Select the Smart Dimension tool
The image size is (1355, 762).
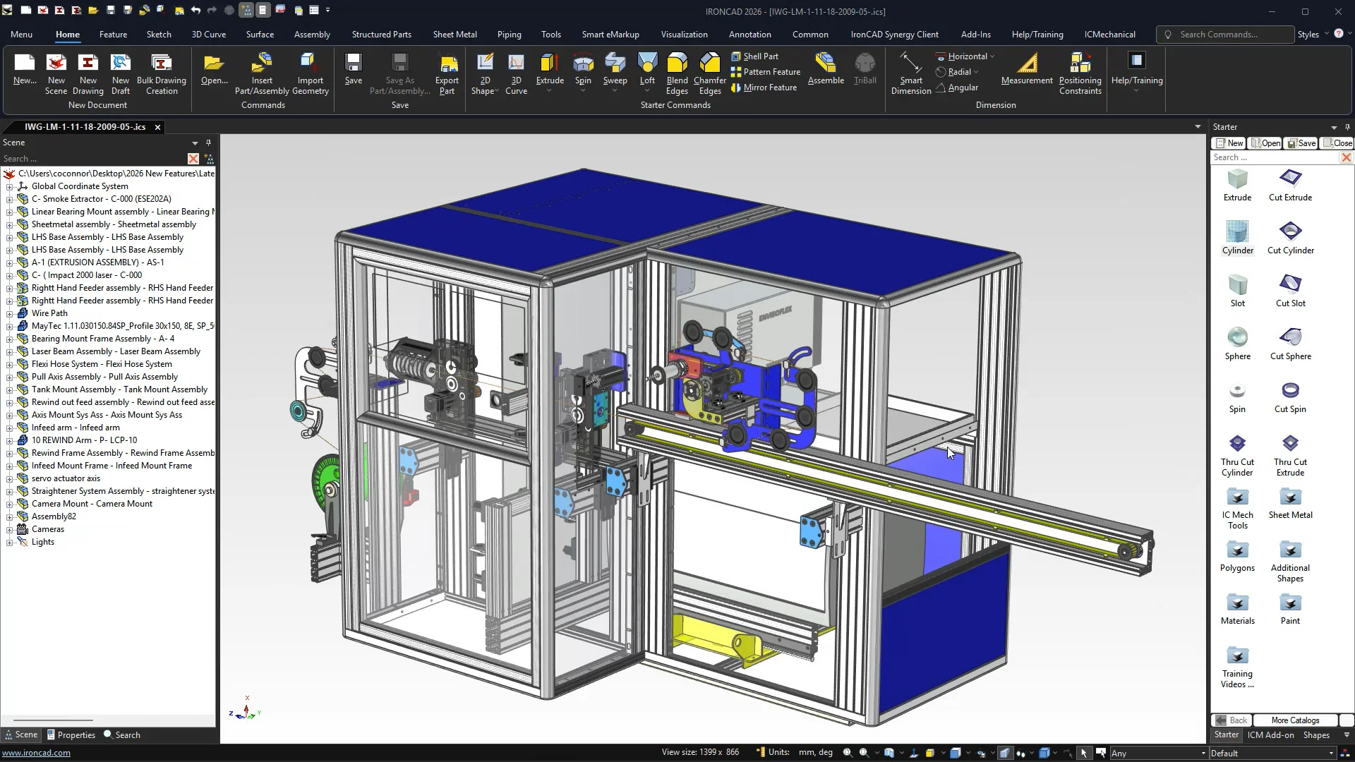[910, 74]
